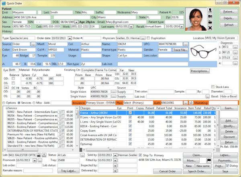Click the scan photo icon beside patient picture
This screenshot has width=241, height=177.
pos(210,10)
